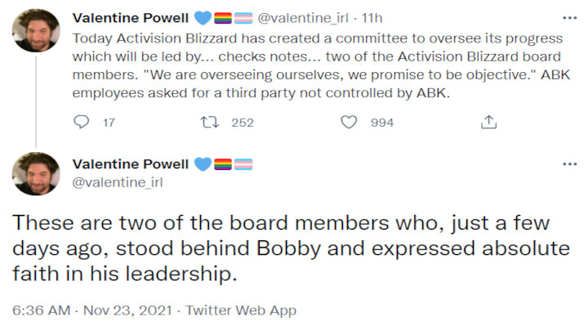Click the reply icon on first tweet
Screen dimensions: 588x331
[x=81, y=123]
